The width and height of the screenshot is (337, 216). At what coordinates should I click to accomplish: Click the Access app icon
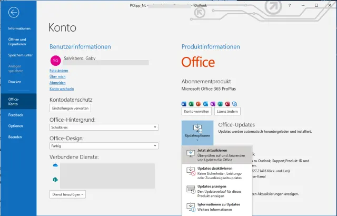[227, 104]
